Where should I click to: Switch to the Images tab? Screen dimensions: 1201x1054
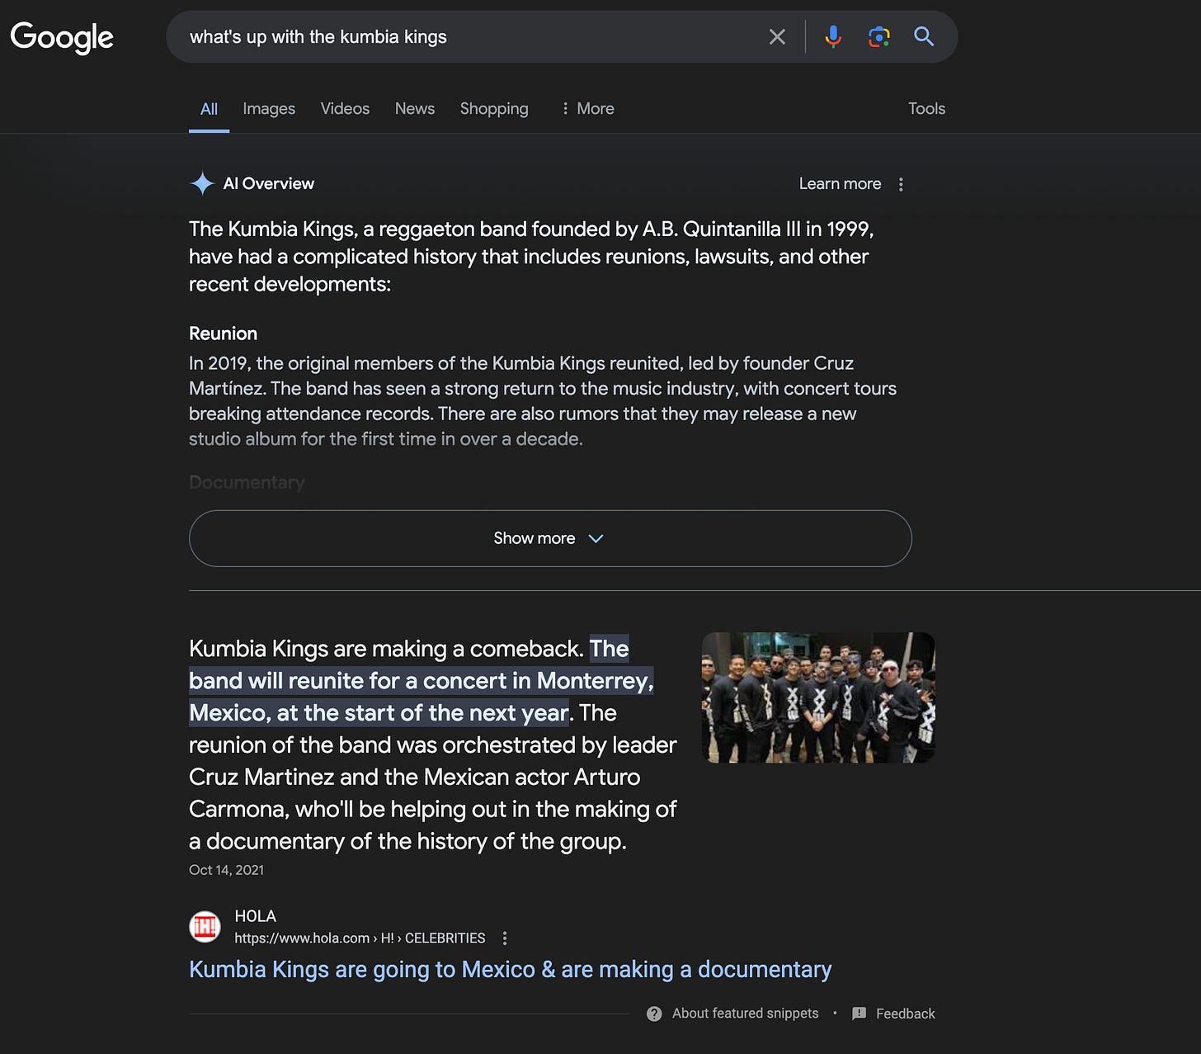point(269,109)
